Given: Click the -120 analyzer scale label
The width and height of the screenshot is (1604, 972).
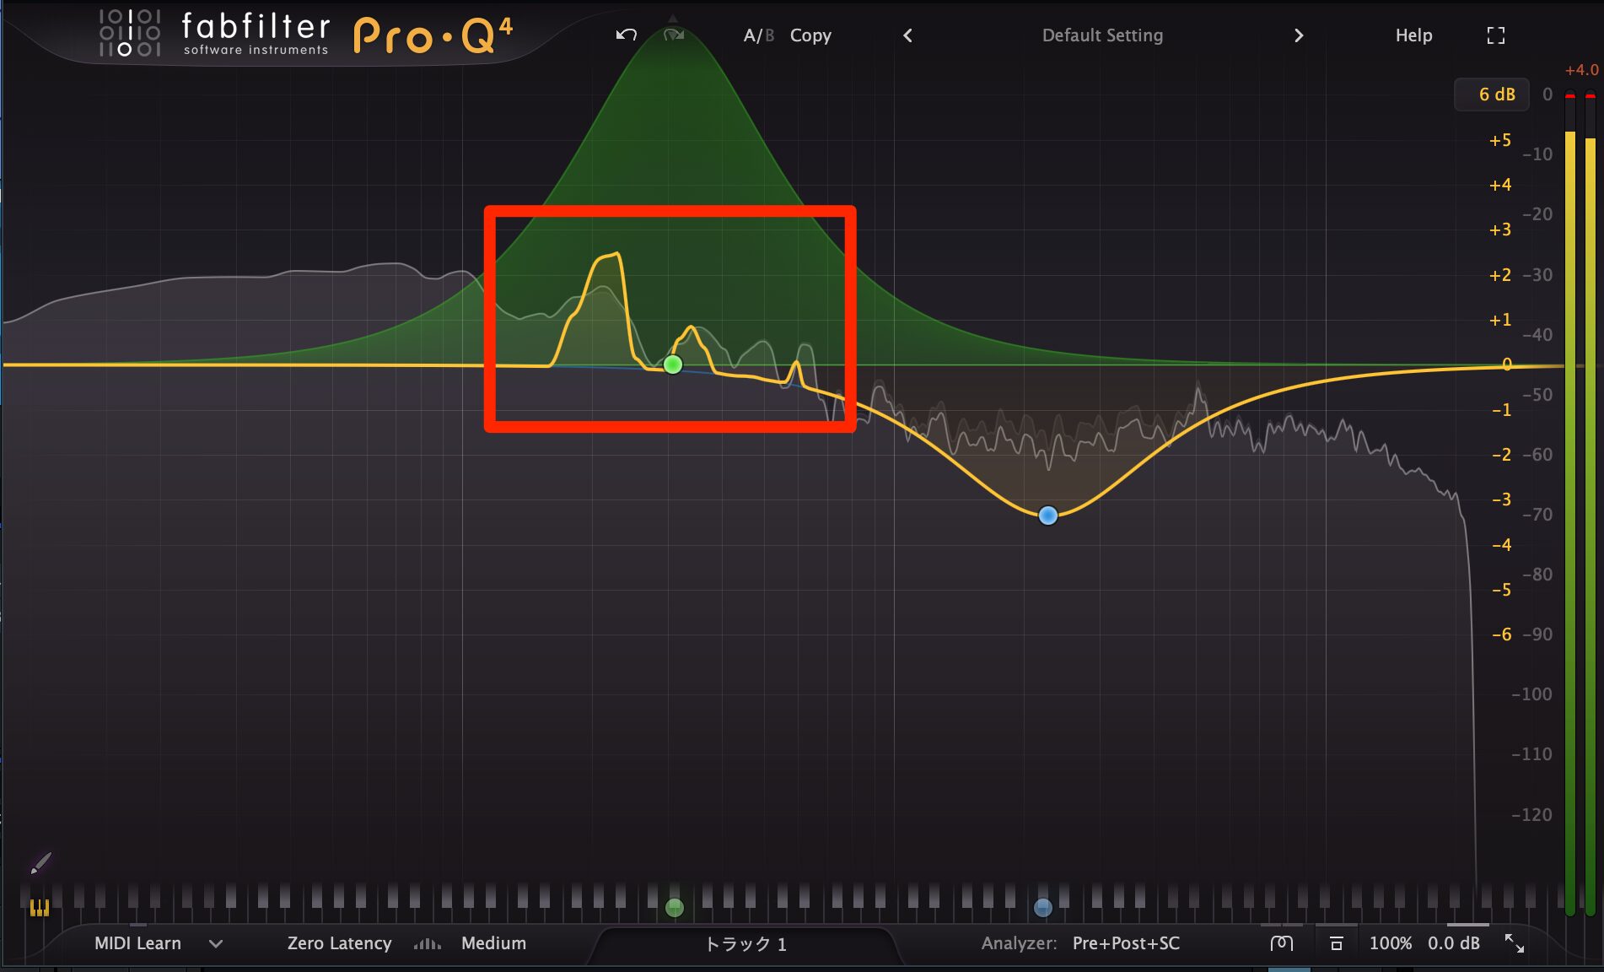Looking at the screenshot, I should [1531, 814].
